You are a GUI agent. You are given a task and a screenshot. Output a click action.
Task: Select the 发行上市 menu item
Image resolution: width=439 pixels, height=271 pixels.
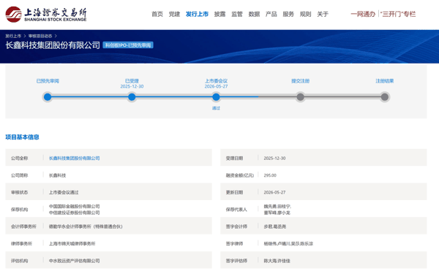pos(197,14)
